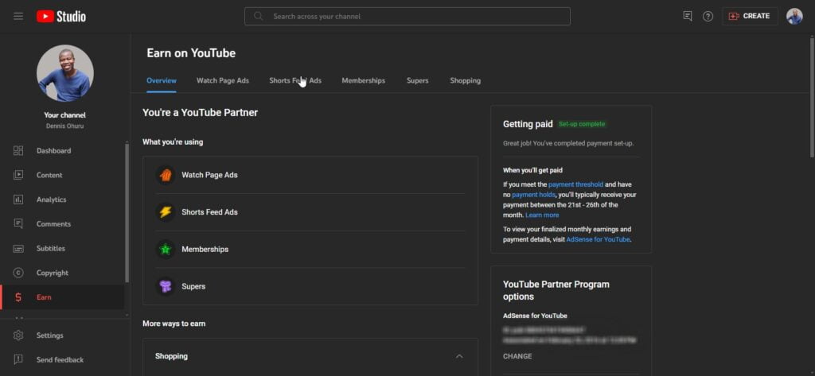Click the Settings gear icon
815x376 pixels.
pos(18,335)
